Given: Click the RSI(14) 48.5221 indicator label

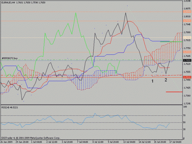Looking at the screenshot, I should tap(10, 107).
